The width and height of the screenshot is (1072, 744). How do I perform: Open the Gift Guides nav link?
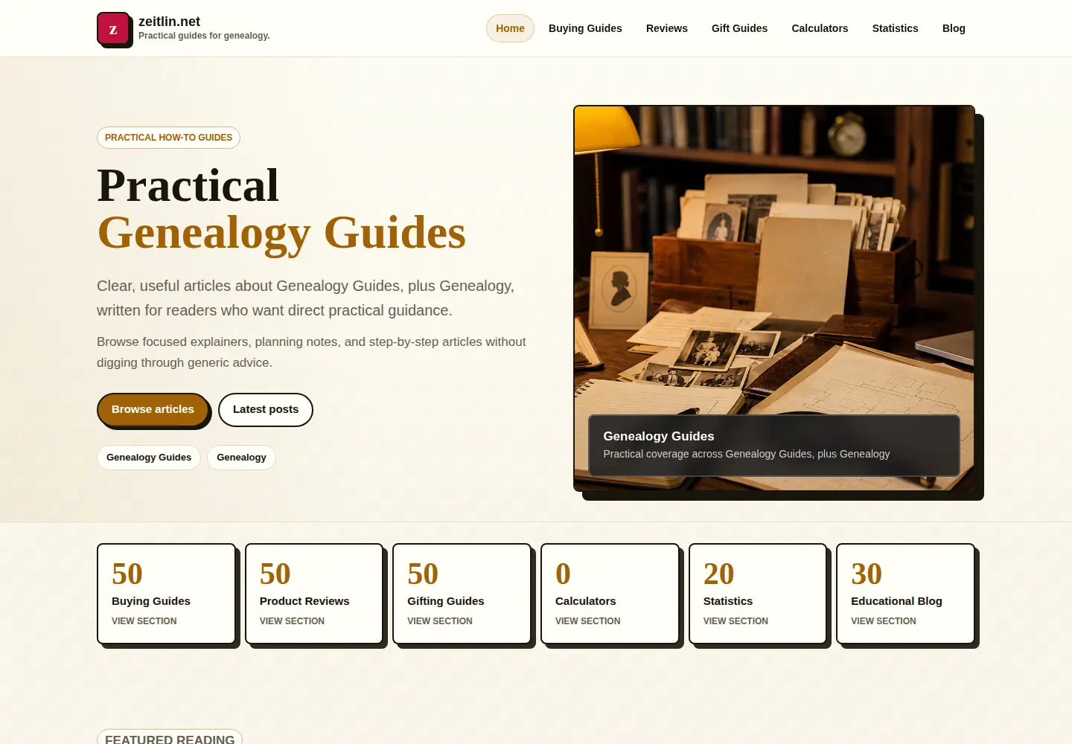739,28
